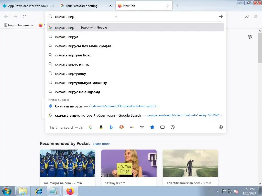
Task: Click Firefox icon in taskbar
Action: pos(70,191)
